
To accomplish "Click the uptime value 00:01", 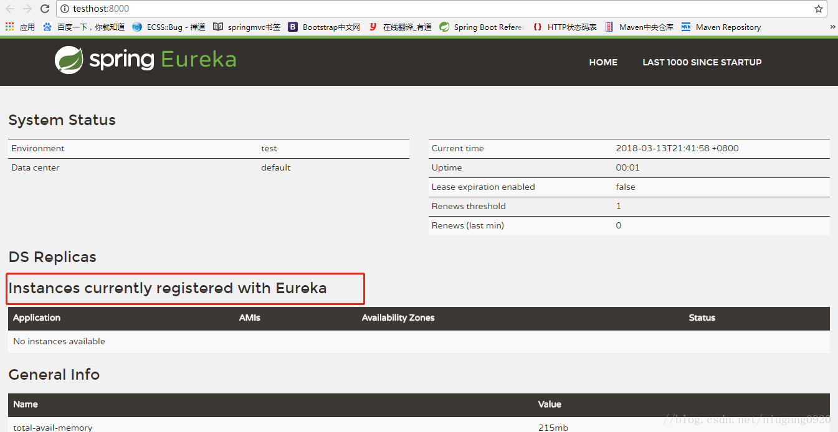I will click(627, 167).
